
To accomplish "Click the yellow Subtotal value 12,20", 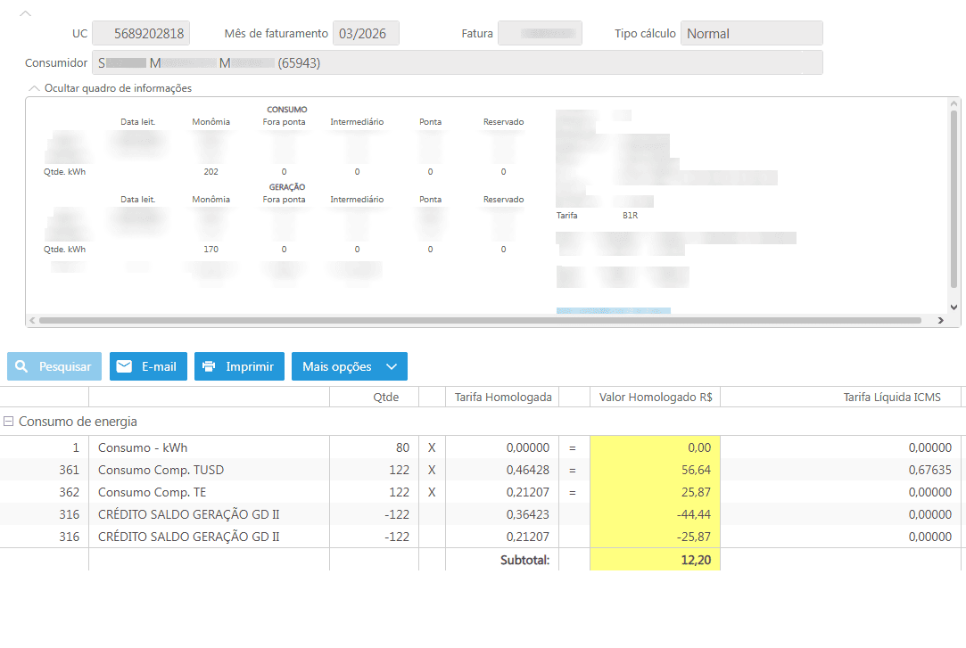I will [655, 560].
